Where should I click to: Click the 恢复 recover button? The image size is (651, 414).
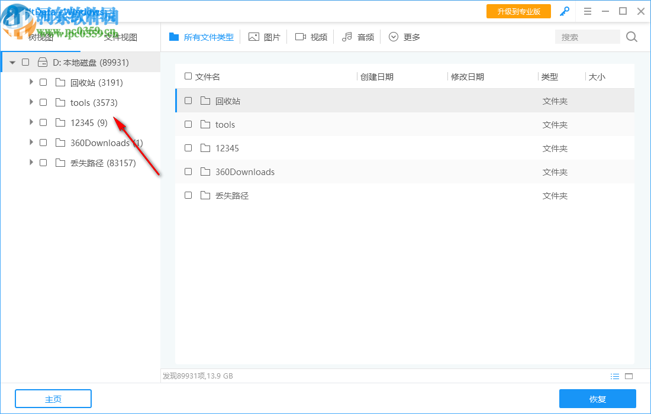[x=598, y=399]
